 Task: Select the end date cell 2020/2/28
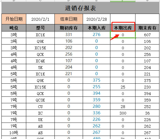click(x=96, y=19)
